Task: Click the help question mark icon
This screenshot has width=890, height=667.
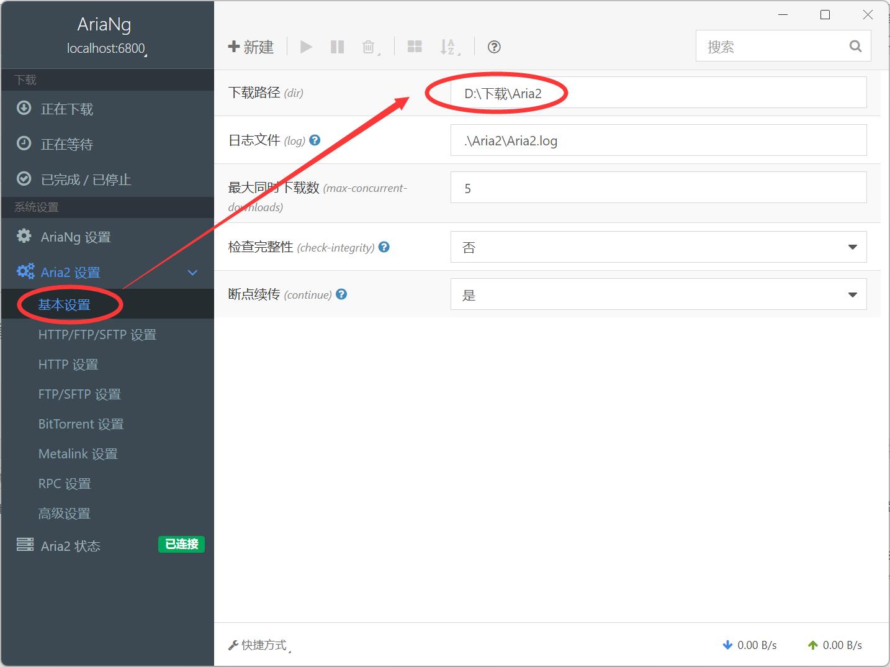Action: click(x=494, y=47)
